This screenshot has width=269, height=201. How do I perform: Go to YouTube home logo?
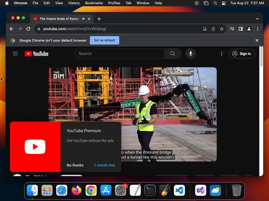click(37, 54)
